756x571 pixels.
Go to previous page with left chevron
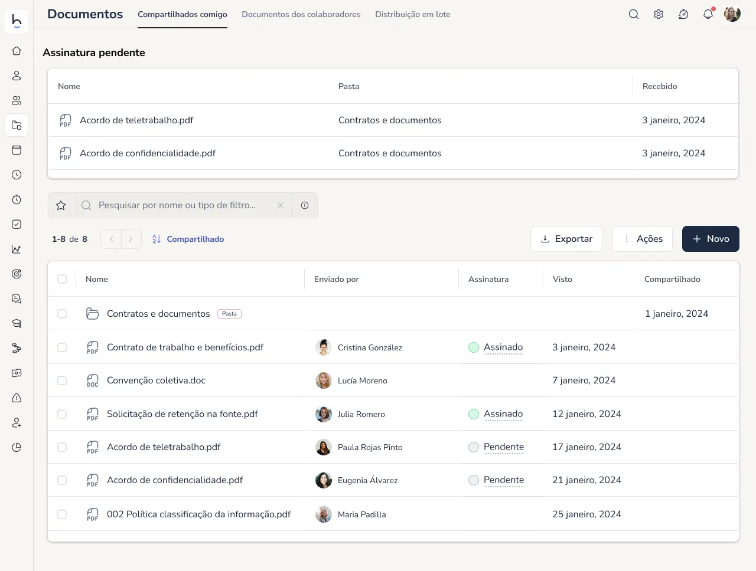(111, 239)
